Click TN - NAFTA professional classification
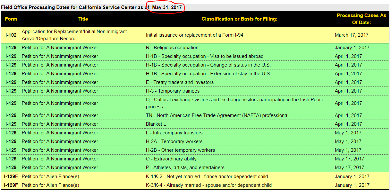 pos(217,115)
